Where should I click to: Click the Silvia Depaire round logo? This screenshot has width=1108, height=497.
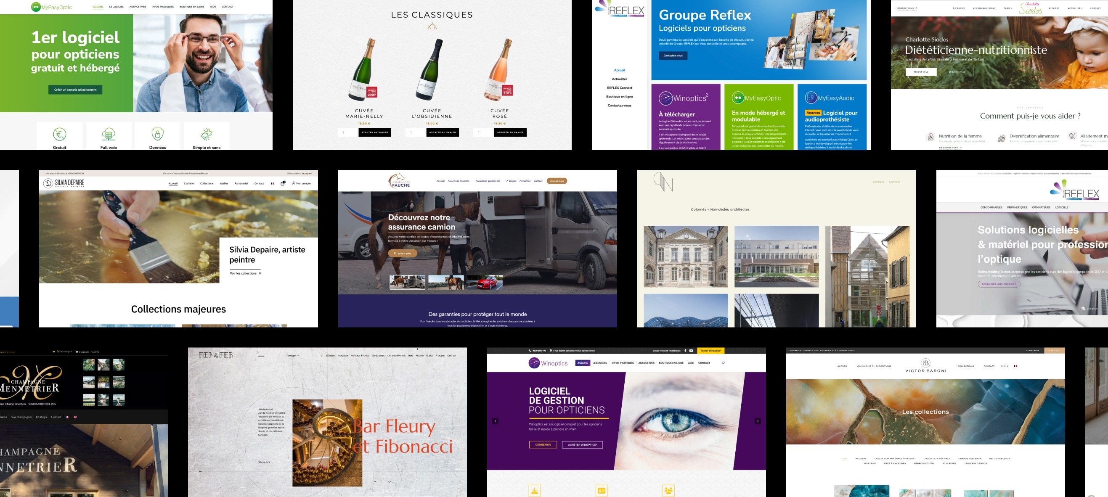click(48, 184)
